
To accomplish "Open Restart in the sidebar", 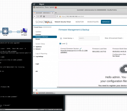I will (38, 39).
